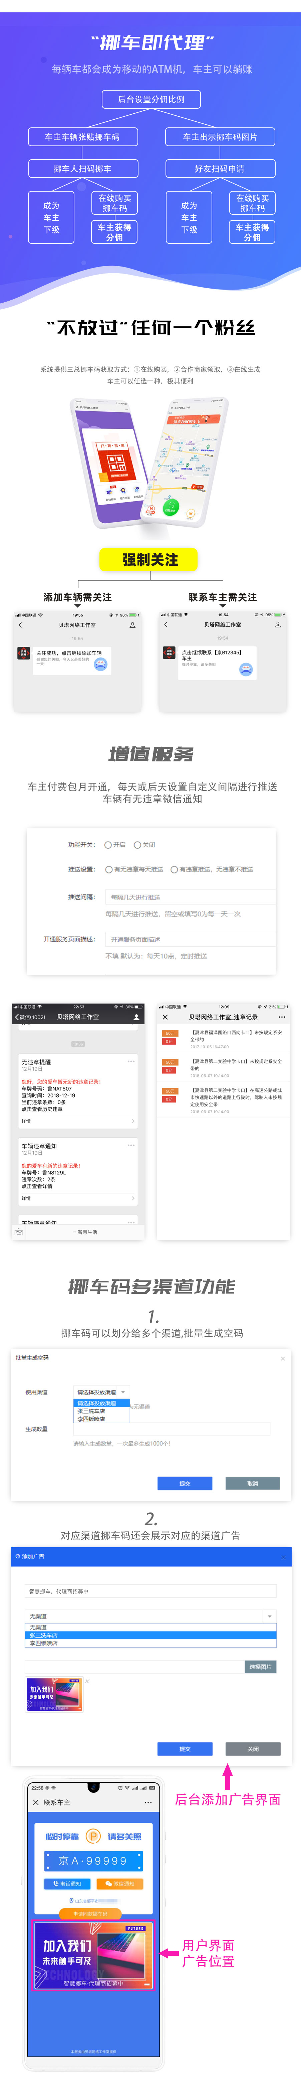Screen dimensions: 301x2086
Task: Click the 开通服务页面描述 input field
Action: 190,939
